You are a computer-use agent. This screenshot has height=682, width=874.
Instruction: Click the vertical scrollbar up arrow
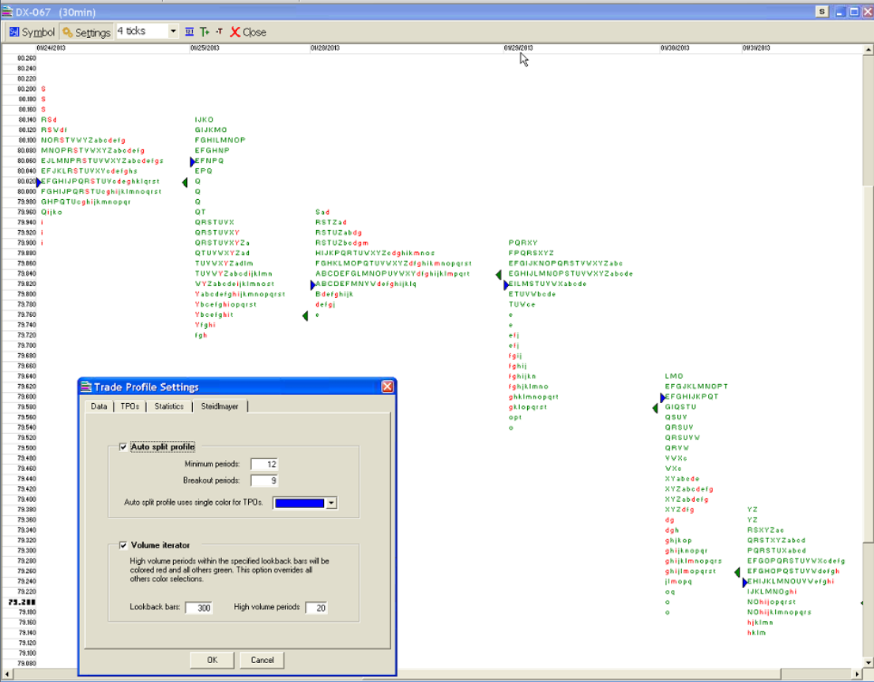tap(868, 50)
